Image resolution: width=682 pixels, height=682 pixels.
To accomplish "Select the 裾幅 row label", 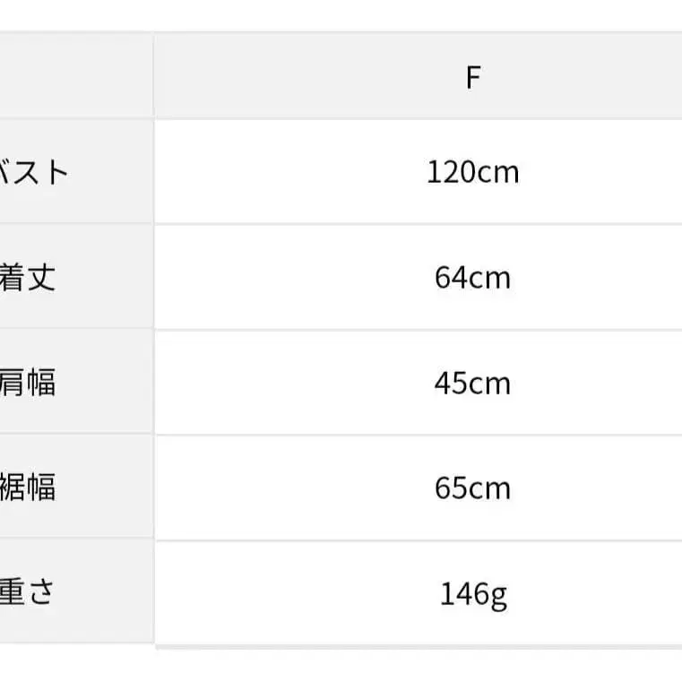I will click(28, 488).
